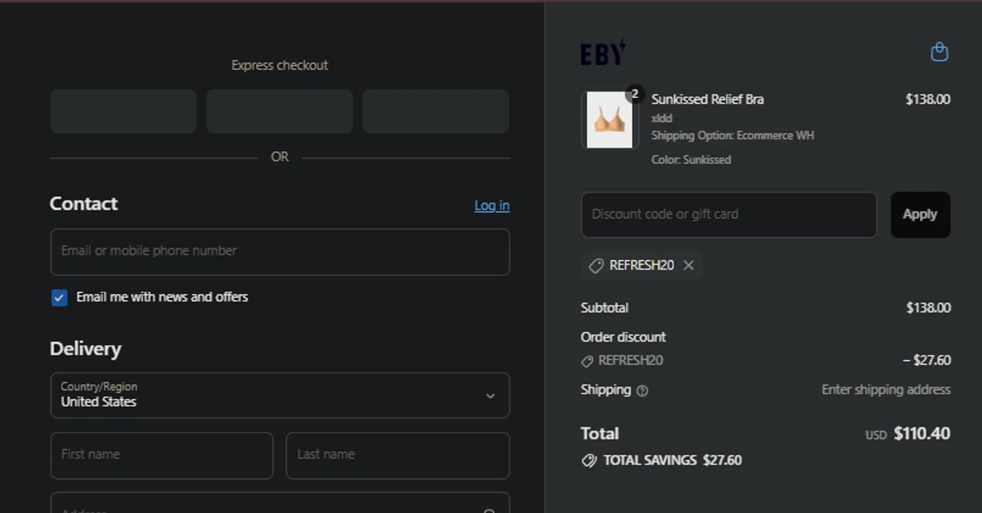Screen dimensions: 982x513
Task: Click the Subtotal $138.00 value
Action: [928, 308]
